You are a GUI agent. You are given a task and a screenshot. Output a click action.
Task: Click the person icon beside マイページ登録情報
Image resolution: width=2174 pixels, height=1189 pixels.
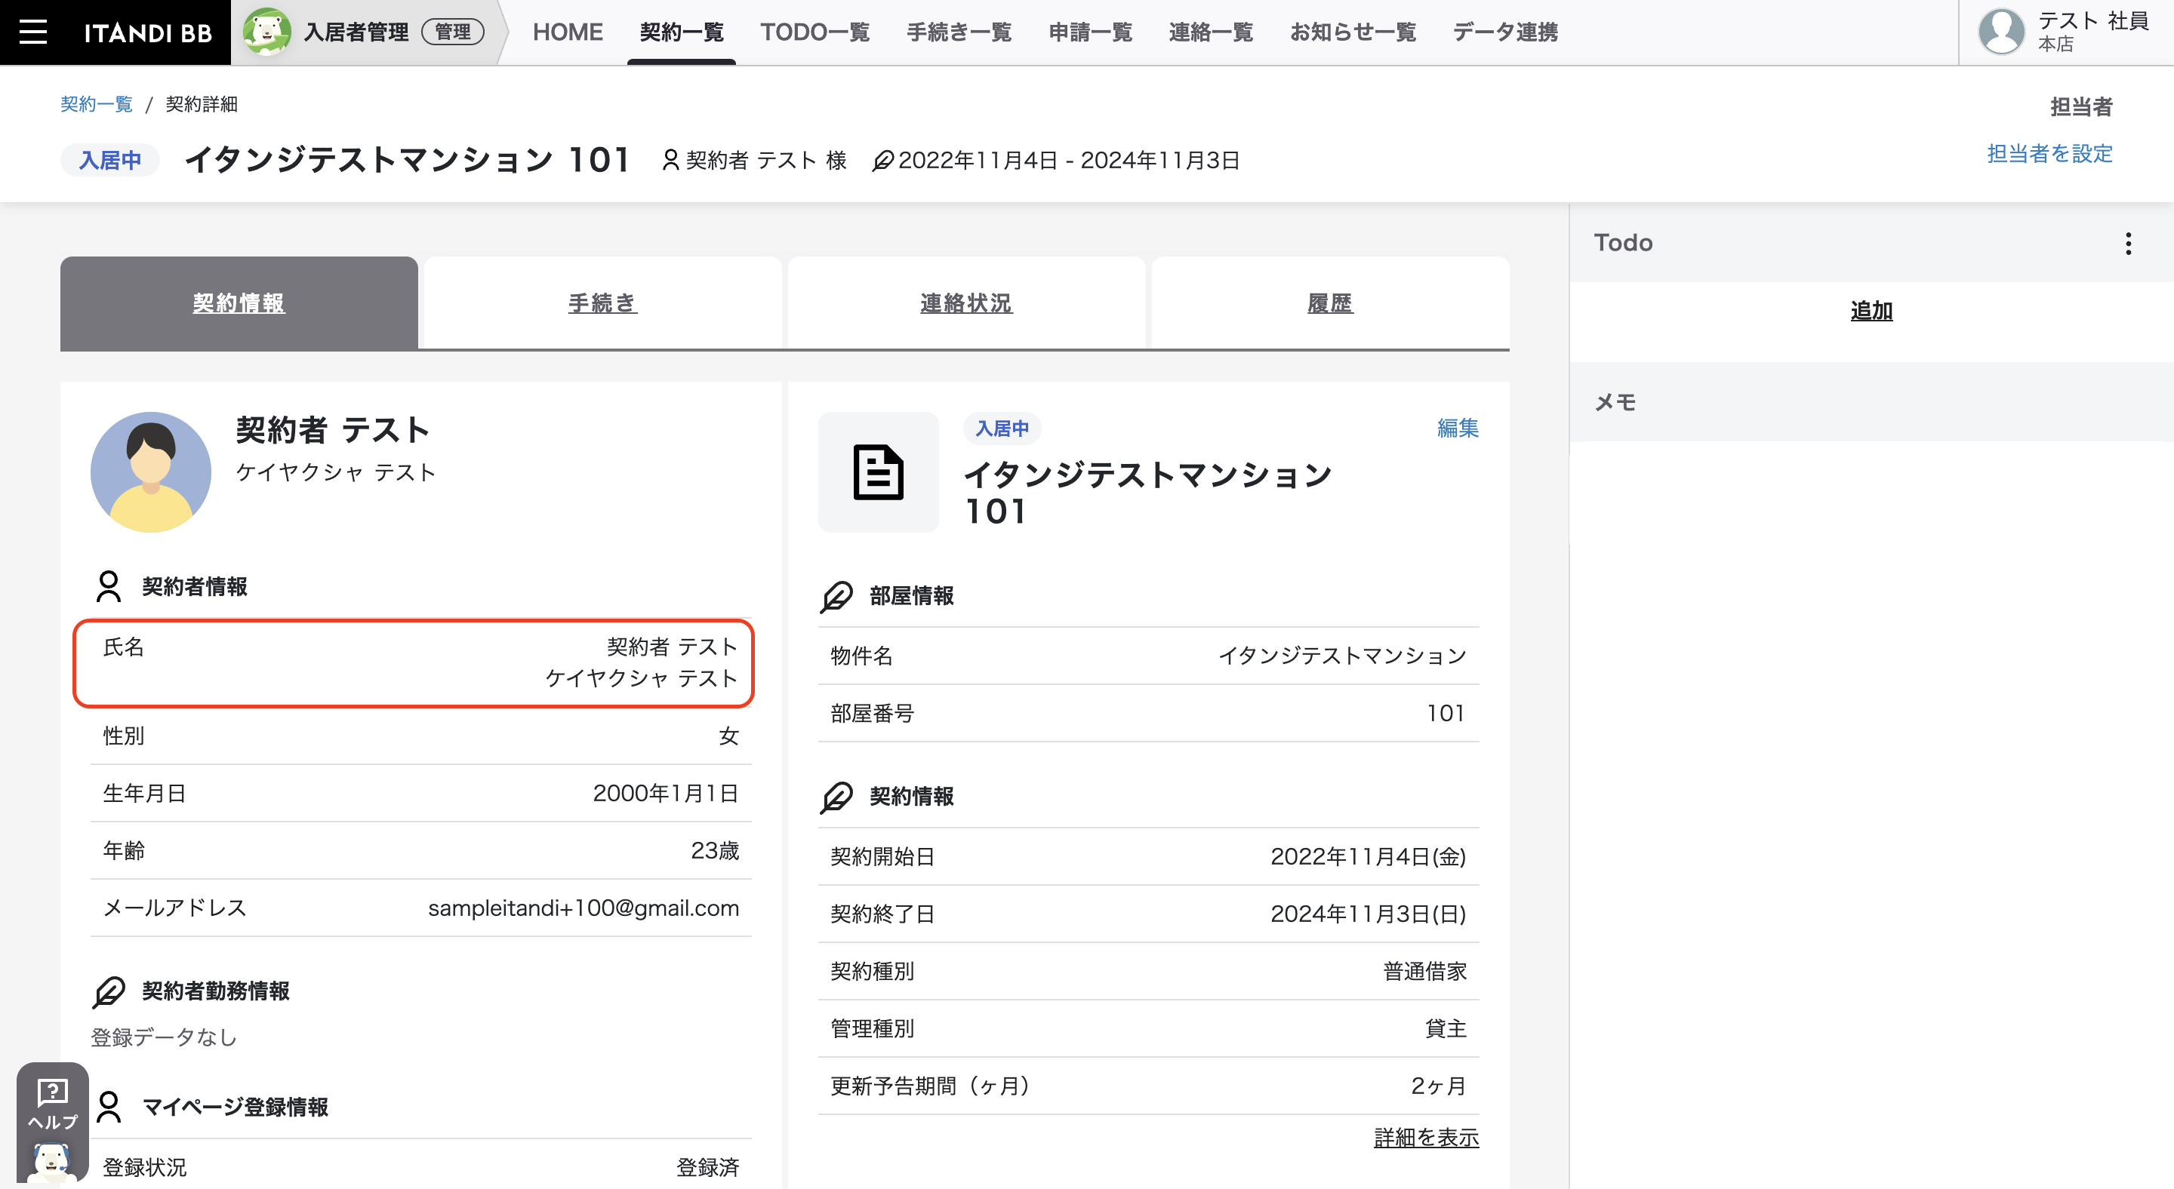click(109, 1106)
